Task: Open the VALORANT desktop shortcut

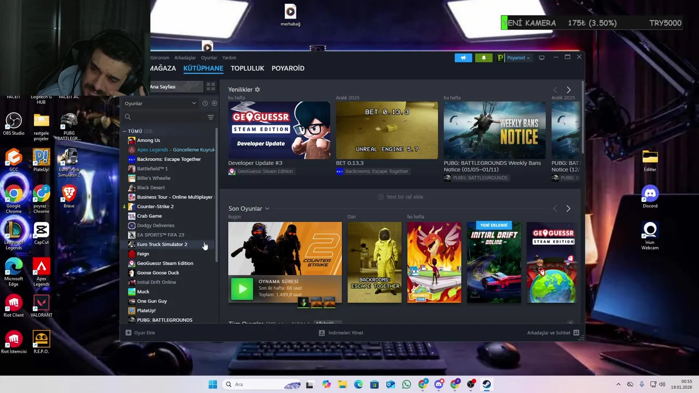Action: 42,306
